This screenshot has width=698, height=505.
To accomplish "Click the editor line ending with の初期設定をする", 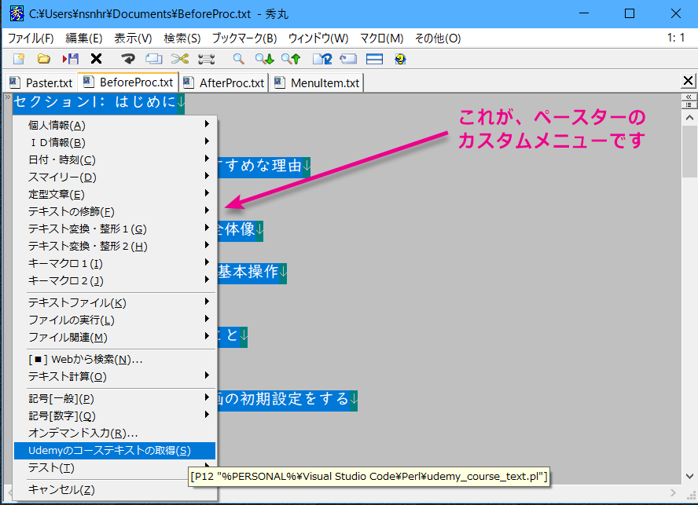I will point(287,399).
